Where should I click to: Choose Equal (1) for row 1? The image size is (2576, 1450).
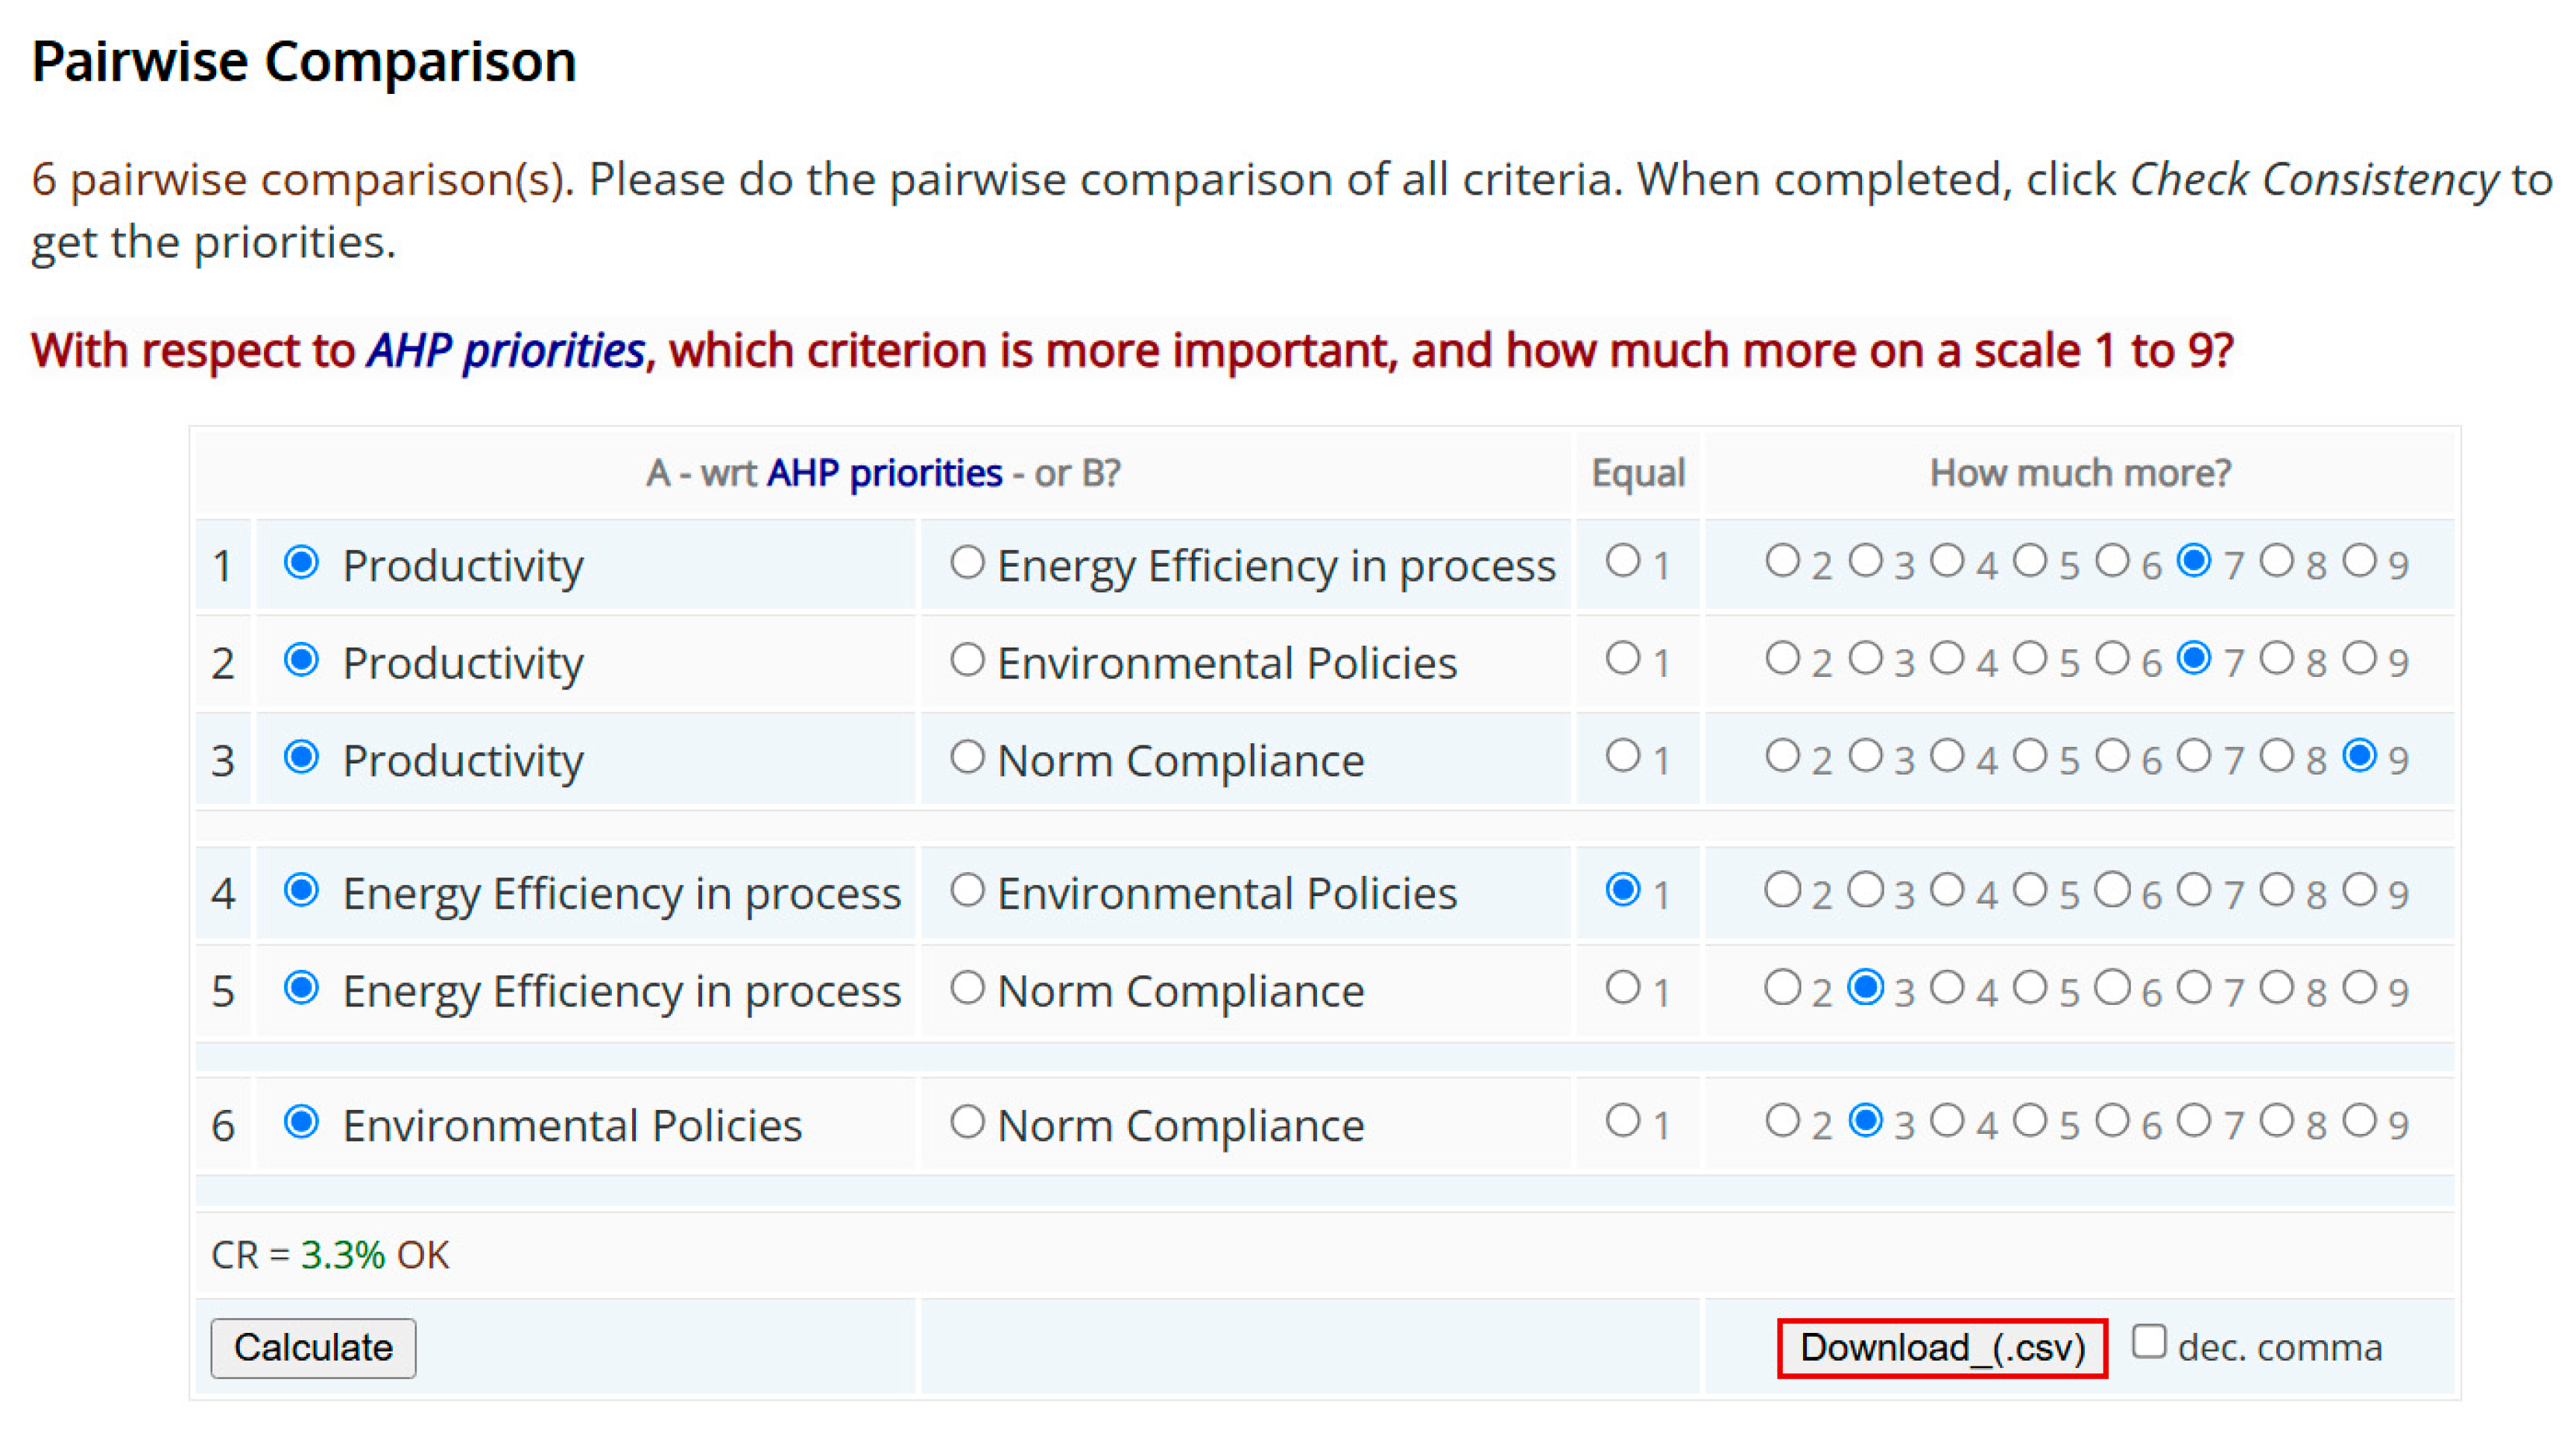[x=1623, y=561]
